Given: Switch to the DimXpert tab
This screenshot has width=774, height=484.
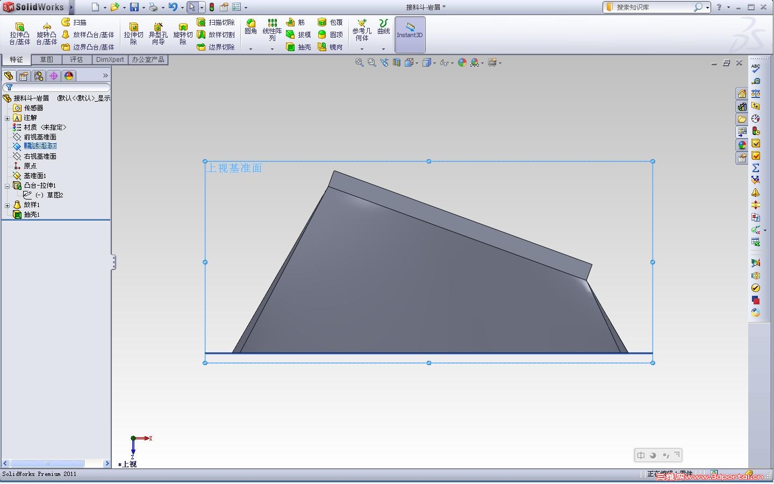Looking at the screenshot, I should tap(110, 60).
